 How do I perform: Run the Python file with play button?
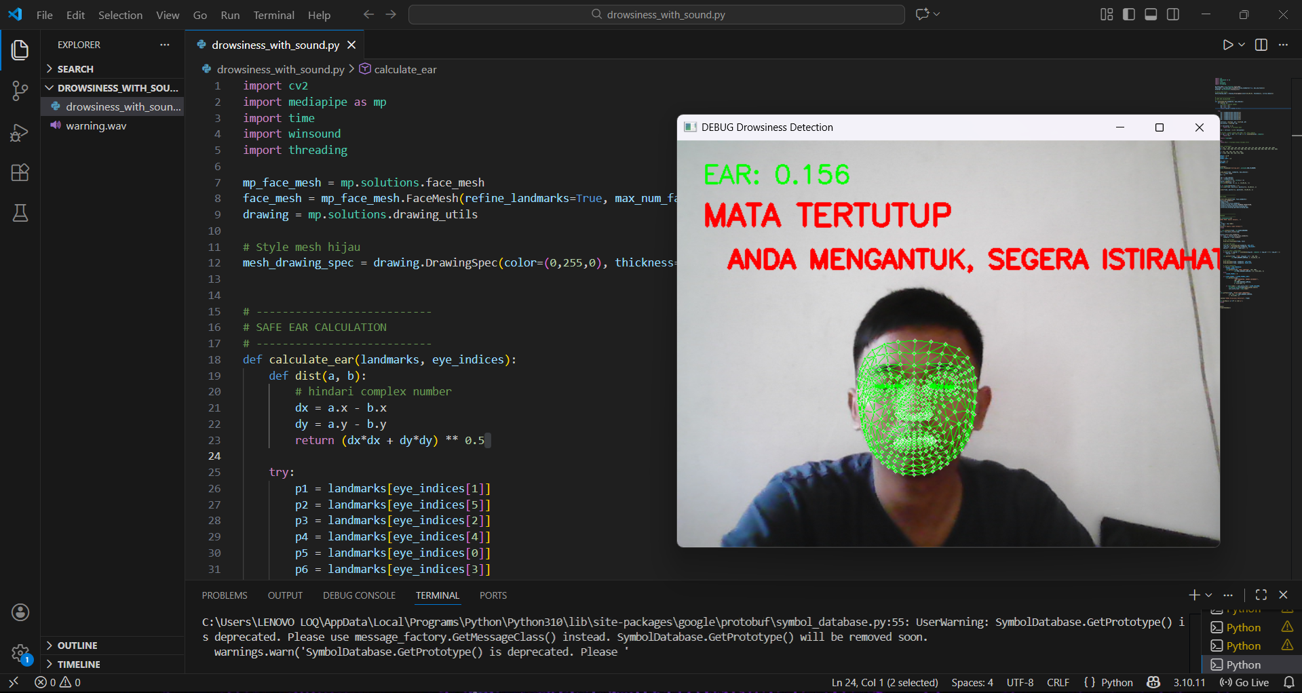pos(1227,45)
